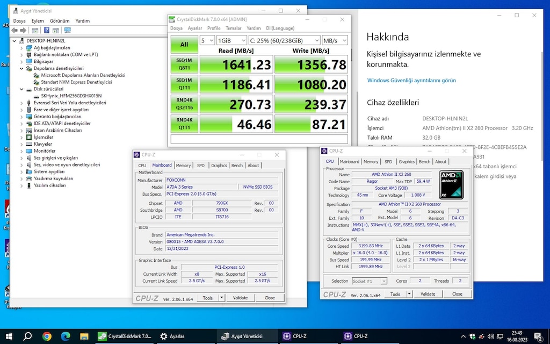Open Profile menu in CrystalDiskMark
The height and width of the screenshot is (344, 550).
214,28
